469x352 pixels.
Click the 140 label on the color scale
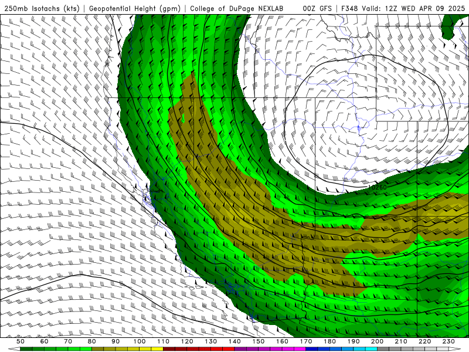pyautogui.click(x=235, y=341)
